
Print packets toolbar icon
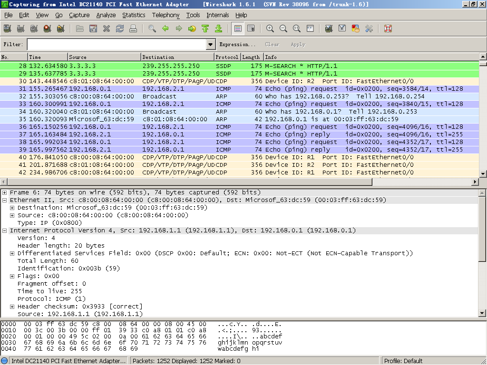click(133, 29)
